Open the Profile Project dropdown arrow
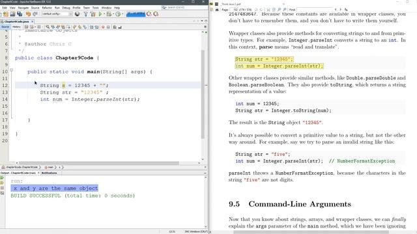 pos(122,14)
